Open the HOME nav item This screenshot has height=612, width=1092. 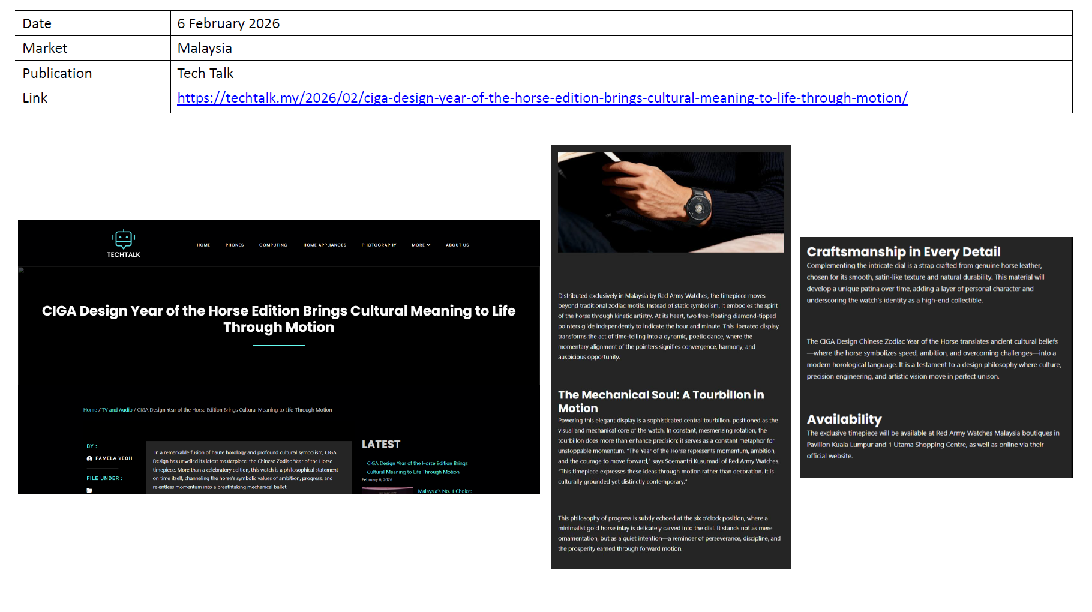[x=203, y=245]
